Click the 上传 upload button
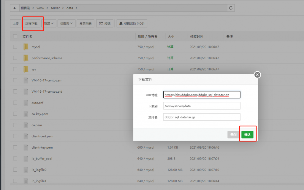Image resolution: width=304 pixels, height=190 pixels. 16,23
